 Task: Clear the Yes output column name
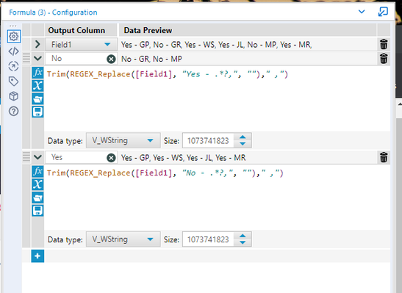111,158
